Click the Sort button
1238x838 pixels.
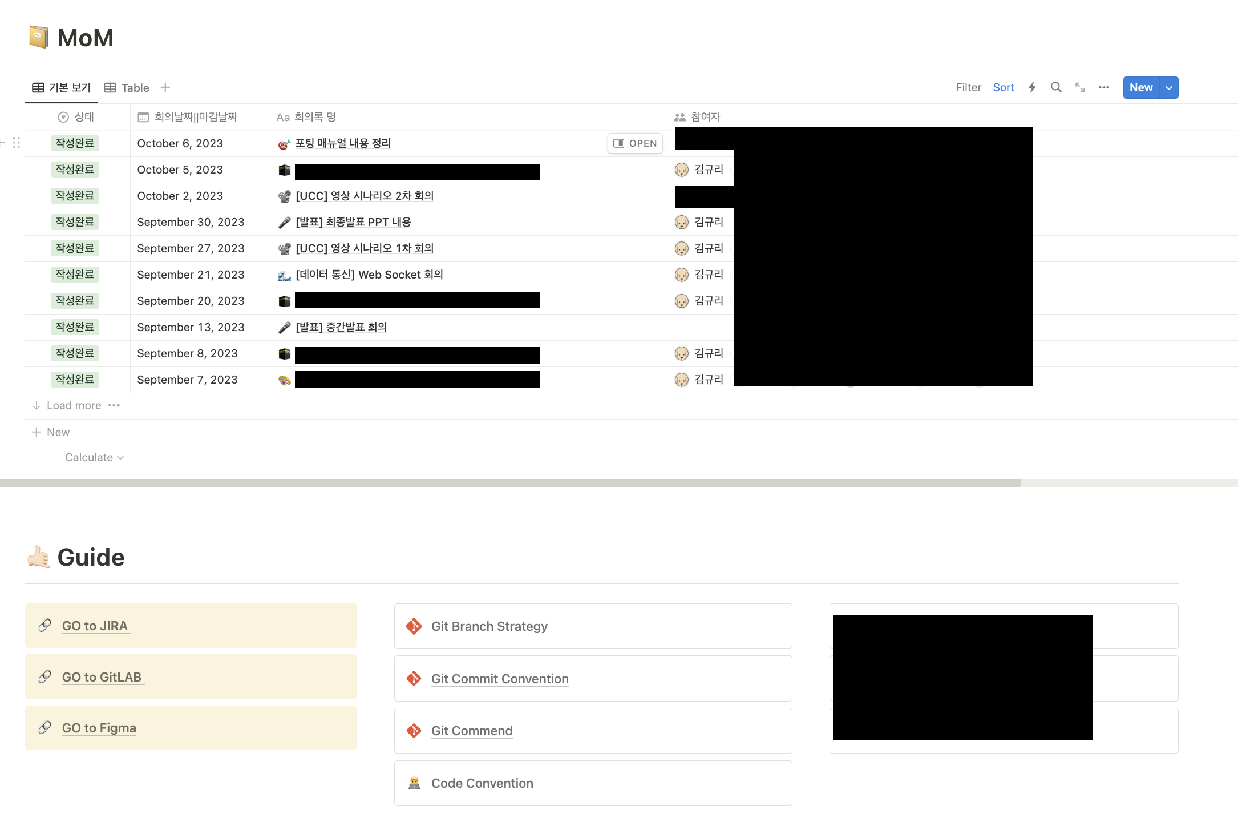[x=1004, y=87]
